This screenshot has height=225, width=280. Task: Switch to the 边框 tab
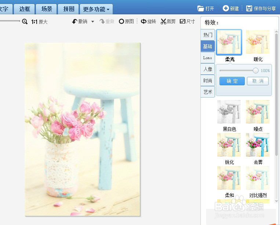click(25, 9)
